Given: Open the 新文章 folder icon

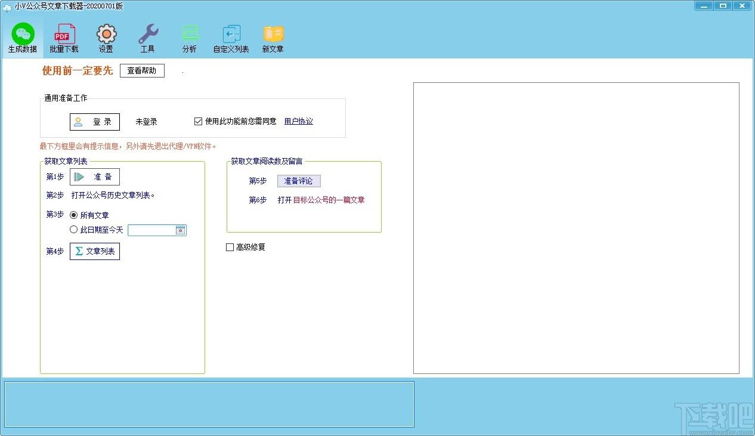Looking at the screenshot, I should [273, 39].
